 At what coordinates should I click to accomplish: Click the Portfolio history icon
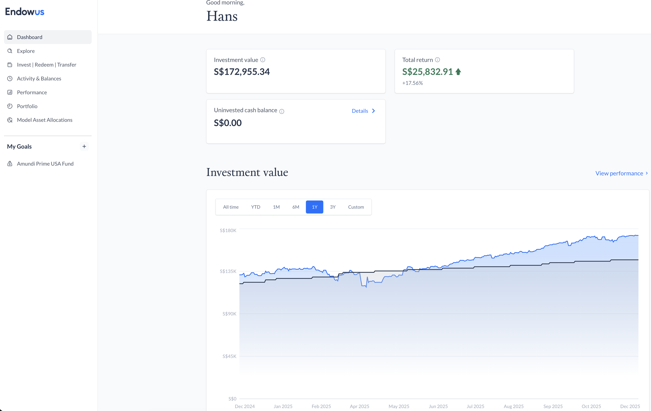pyautogui.click(x=10, y=106)
